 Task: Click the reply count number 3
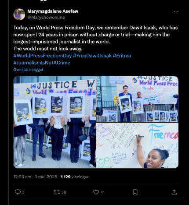(x=23, y=192)
